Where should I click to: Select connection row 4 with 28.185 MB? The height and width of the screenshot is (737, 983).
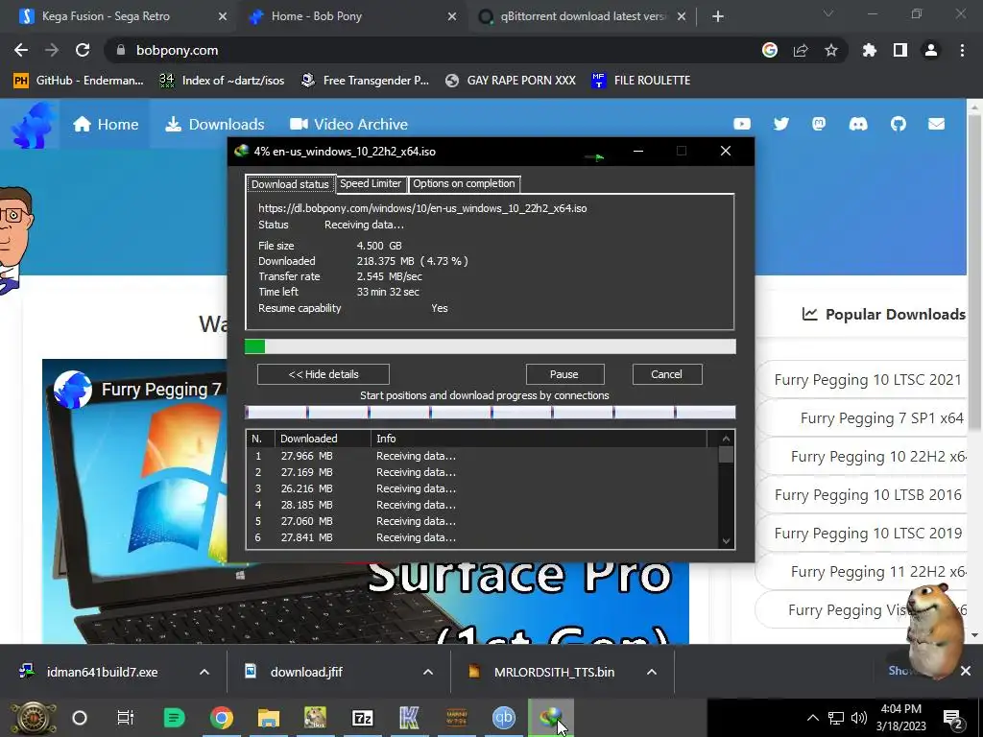tap(483, 505)
